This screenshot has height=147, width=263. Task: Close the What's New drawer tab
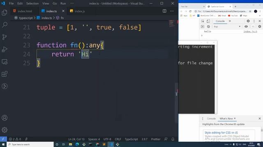pyautogui.click(x=235, y=118)
